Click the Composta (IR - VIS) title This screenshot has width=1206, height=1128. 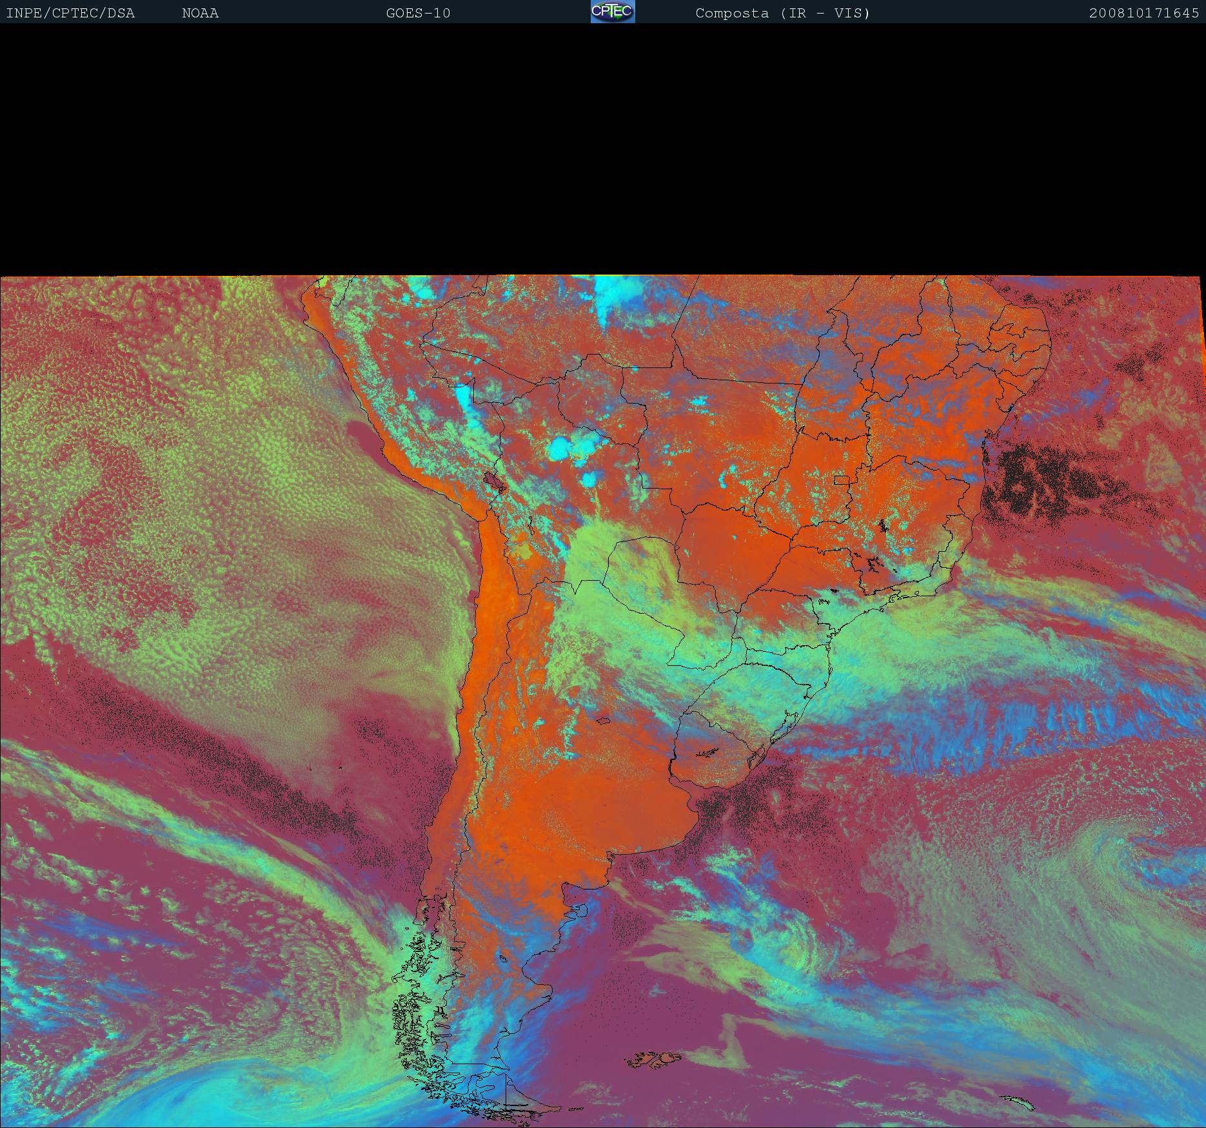pyautogui.click(x=782, y=13)
